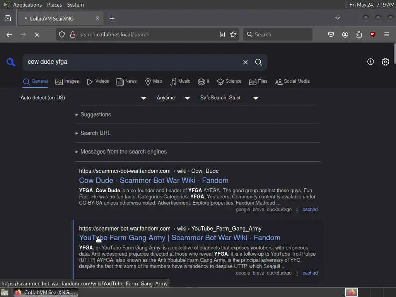The height and width of the screenshot is (297, 396).
Task: Switch to General category tab
Action: pyautogui.click(x=35, y=82)
